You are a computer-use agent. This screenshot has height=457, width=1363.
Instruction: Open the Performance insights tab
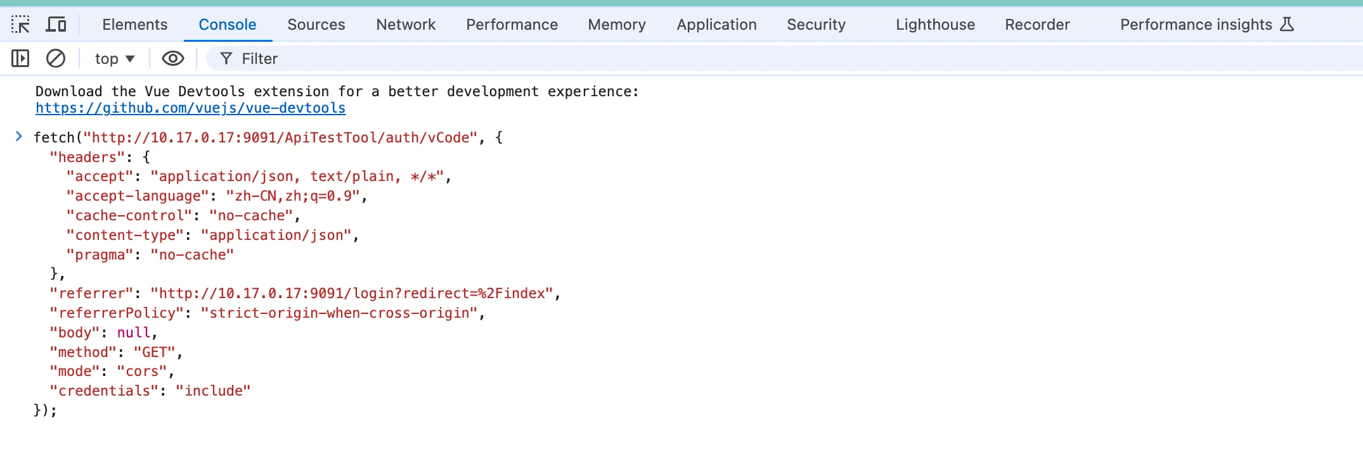click(x=1196, y=25)
